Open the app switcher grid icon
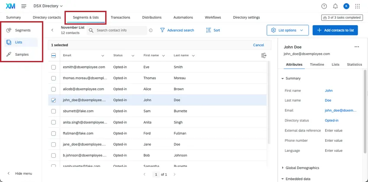The height and width of the screenshot is (182, 368). point(357,6)
